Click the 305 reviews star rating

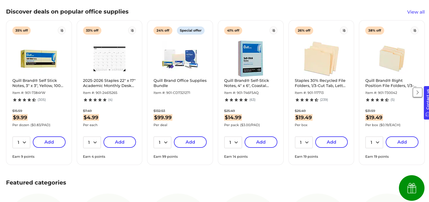pos(29,100)
